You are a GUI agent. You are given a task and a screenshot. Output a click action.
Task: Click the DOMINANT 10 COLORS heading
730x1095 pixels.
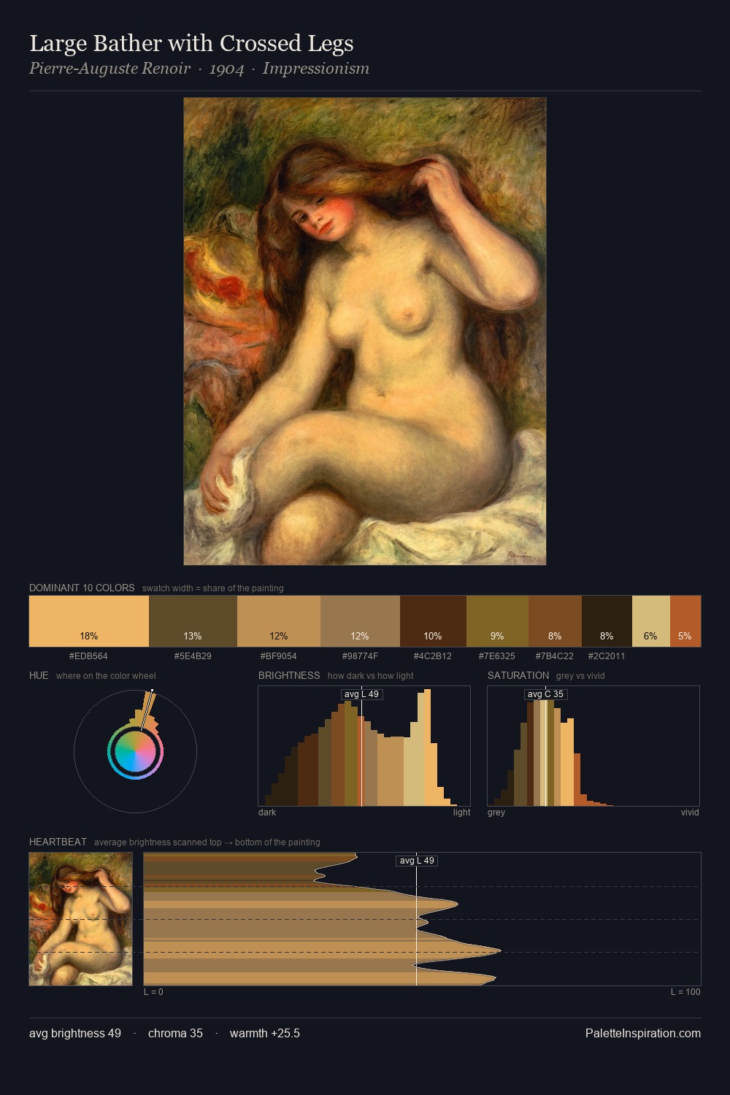tap(82, 588)
